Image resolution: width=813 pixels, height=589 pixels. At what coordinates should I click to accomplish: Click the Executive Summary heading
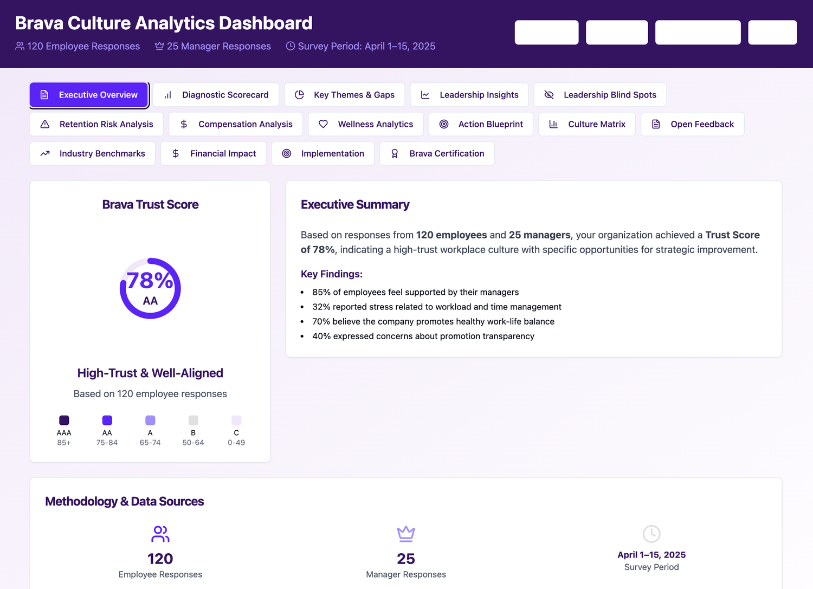click(355, 204)
